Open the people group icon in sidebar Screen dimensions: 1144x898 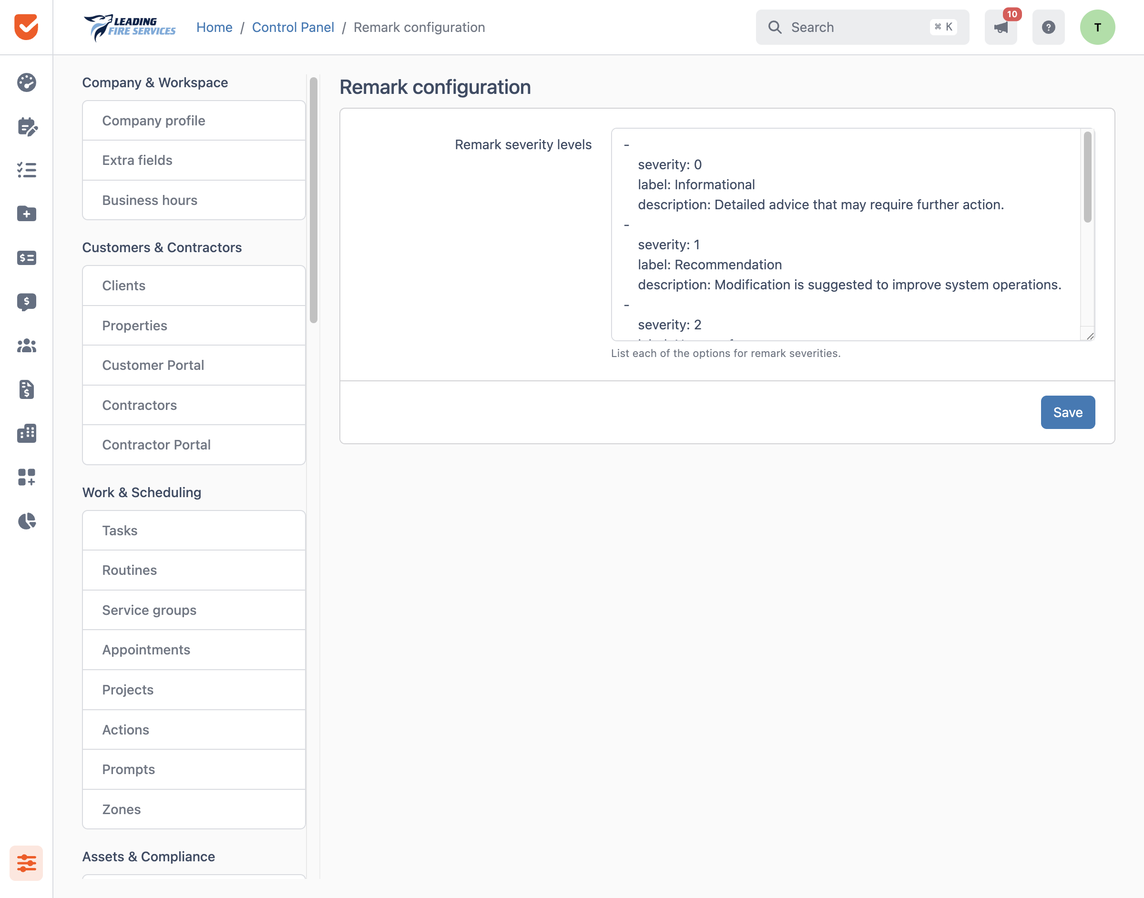(26, 346)
